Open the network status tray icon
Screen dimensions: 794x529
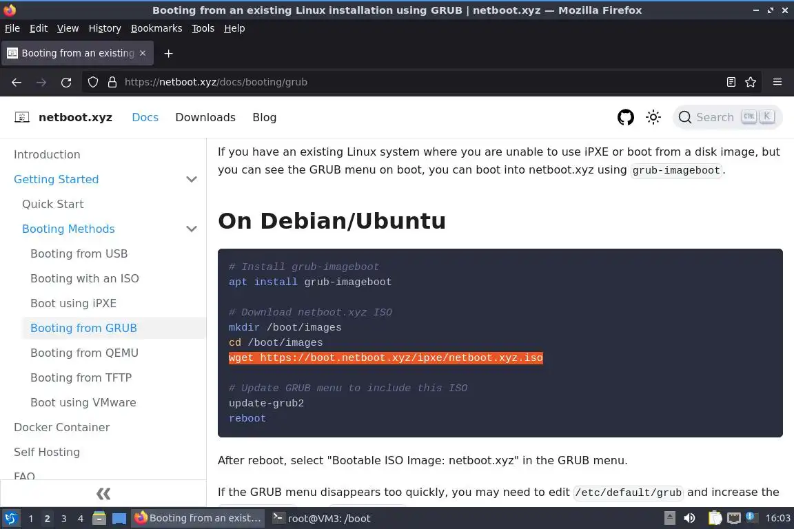click(x=734, y=519)
